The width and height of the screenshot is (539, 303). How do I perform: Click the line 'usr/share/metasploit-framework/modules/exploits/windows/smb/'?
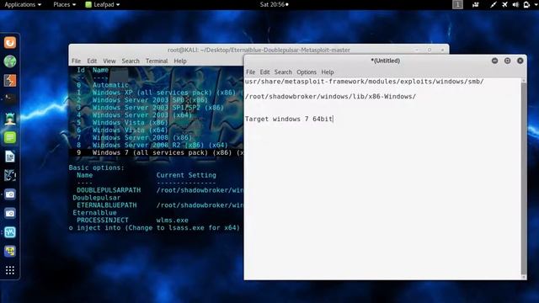[x=365, y=82]
